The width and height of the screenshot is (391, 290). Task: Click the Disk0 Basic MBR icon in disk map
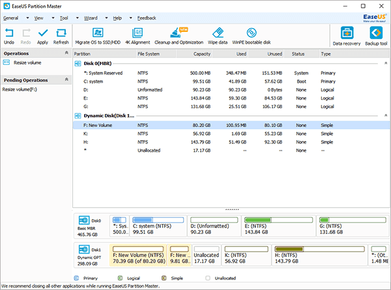[x=84, y=220]
